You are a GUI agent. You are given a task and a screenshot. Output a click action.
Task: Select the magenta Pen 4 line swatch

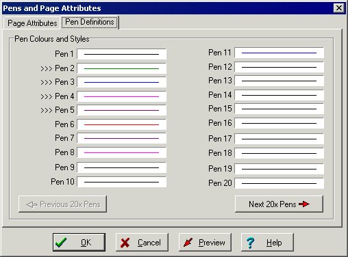point(121,96)
